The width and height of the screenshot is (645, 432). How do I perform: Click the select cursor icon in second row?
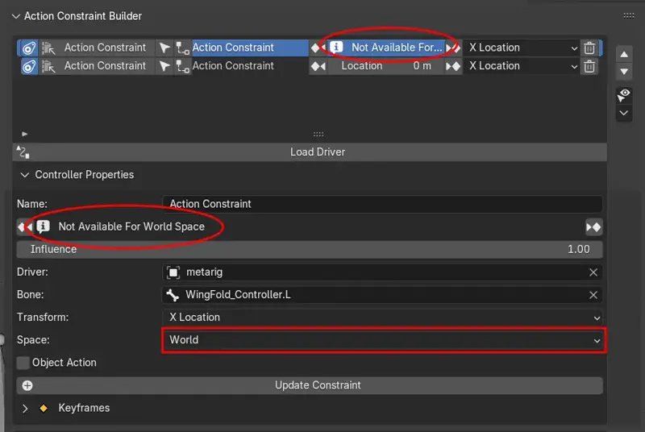click(x=164, y=66)
